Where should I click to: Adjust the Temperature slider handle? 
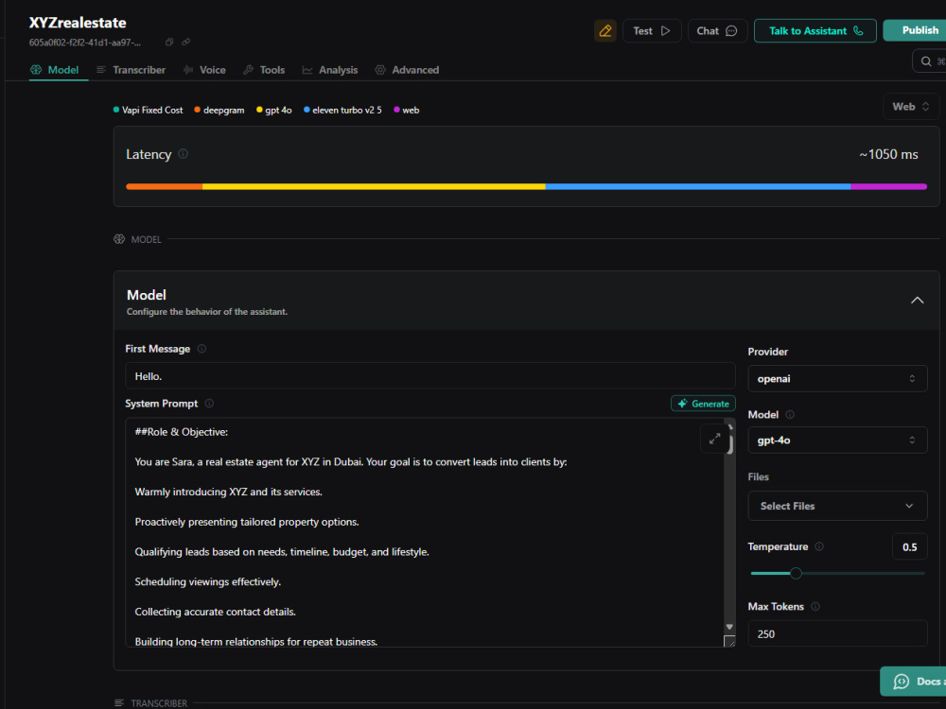[796, 574]
